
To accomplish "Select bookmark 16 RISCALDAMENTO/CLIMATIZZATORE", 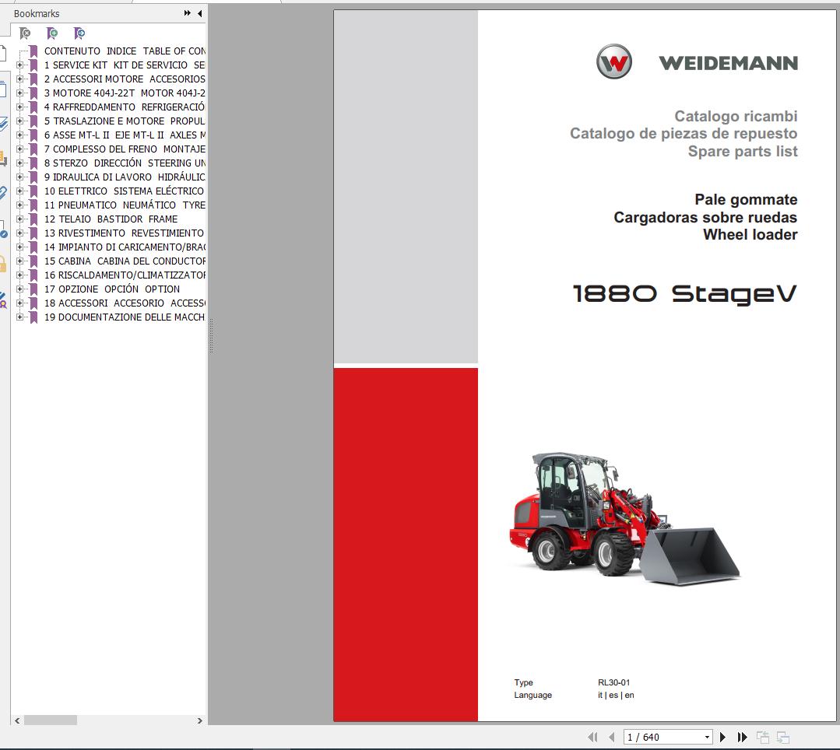I will click(125, 275).
